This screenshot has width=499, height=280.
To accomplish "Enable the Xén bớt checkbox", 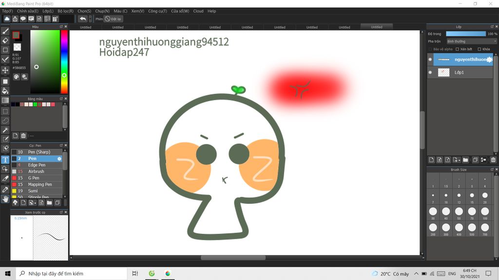I will pyautogui.click(x=457, y=49).
